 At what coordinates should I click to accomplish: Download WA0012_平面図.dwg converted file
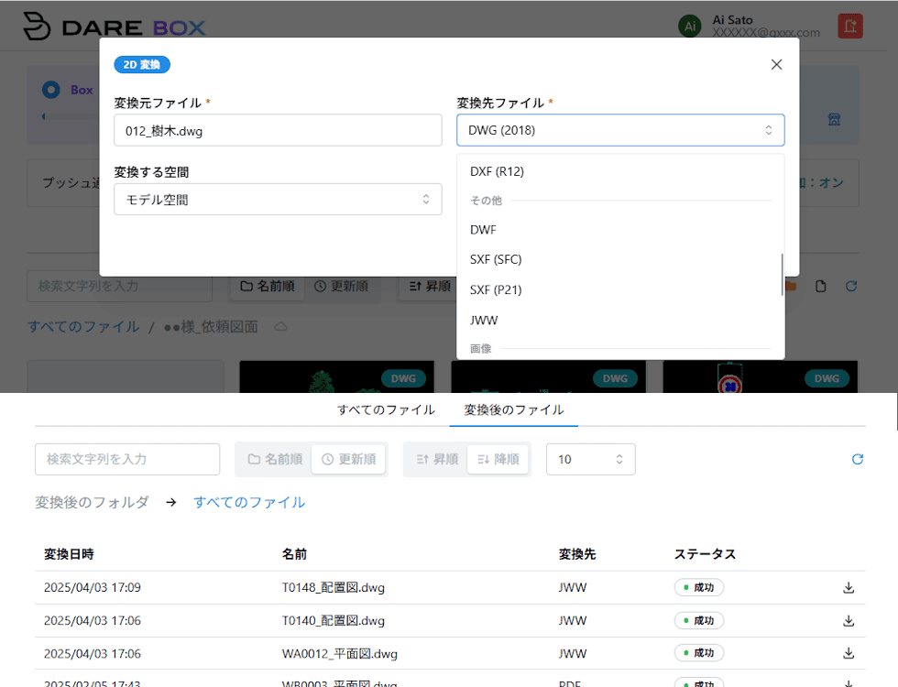[849, 653]
